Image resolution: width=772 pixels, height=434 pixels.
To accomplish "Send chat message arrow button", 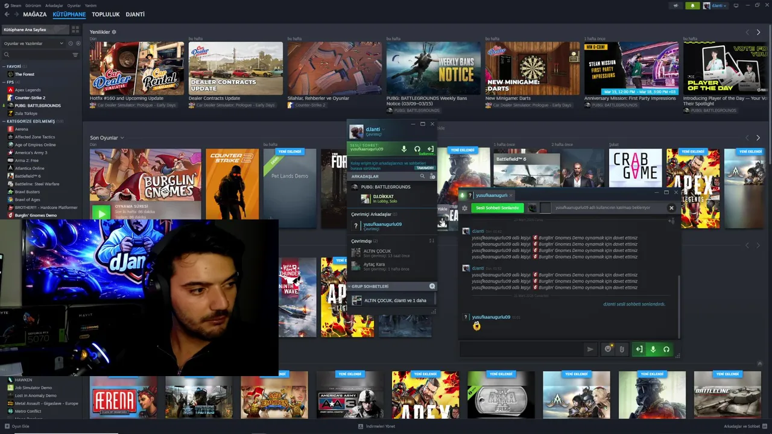I will [590, 349].
